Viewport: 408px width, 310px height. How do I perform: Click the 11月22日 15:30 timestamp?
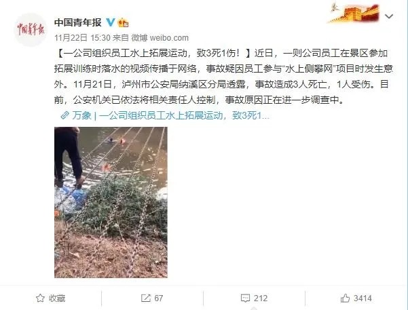(x=83, y=38)
